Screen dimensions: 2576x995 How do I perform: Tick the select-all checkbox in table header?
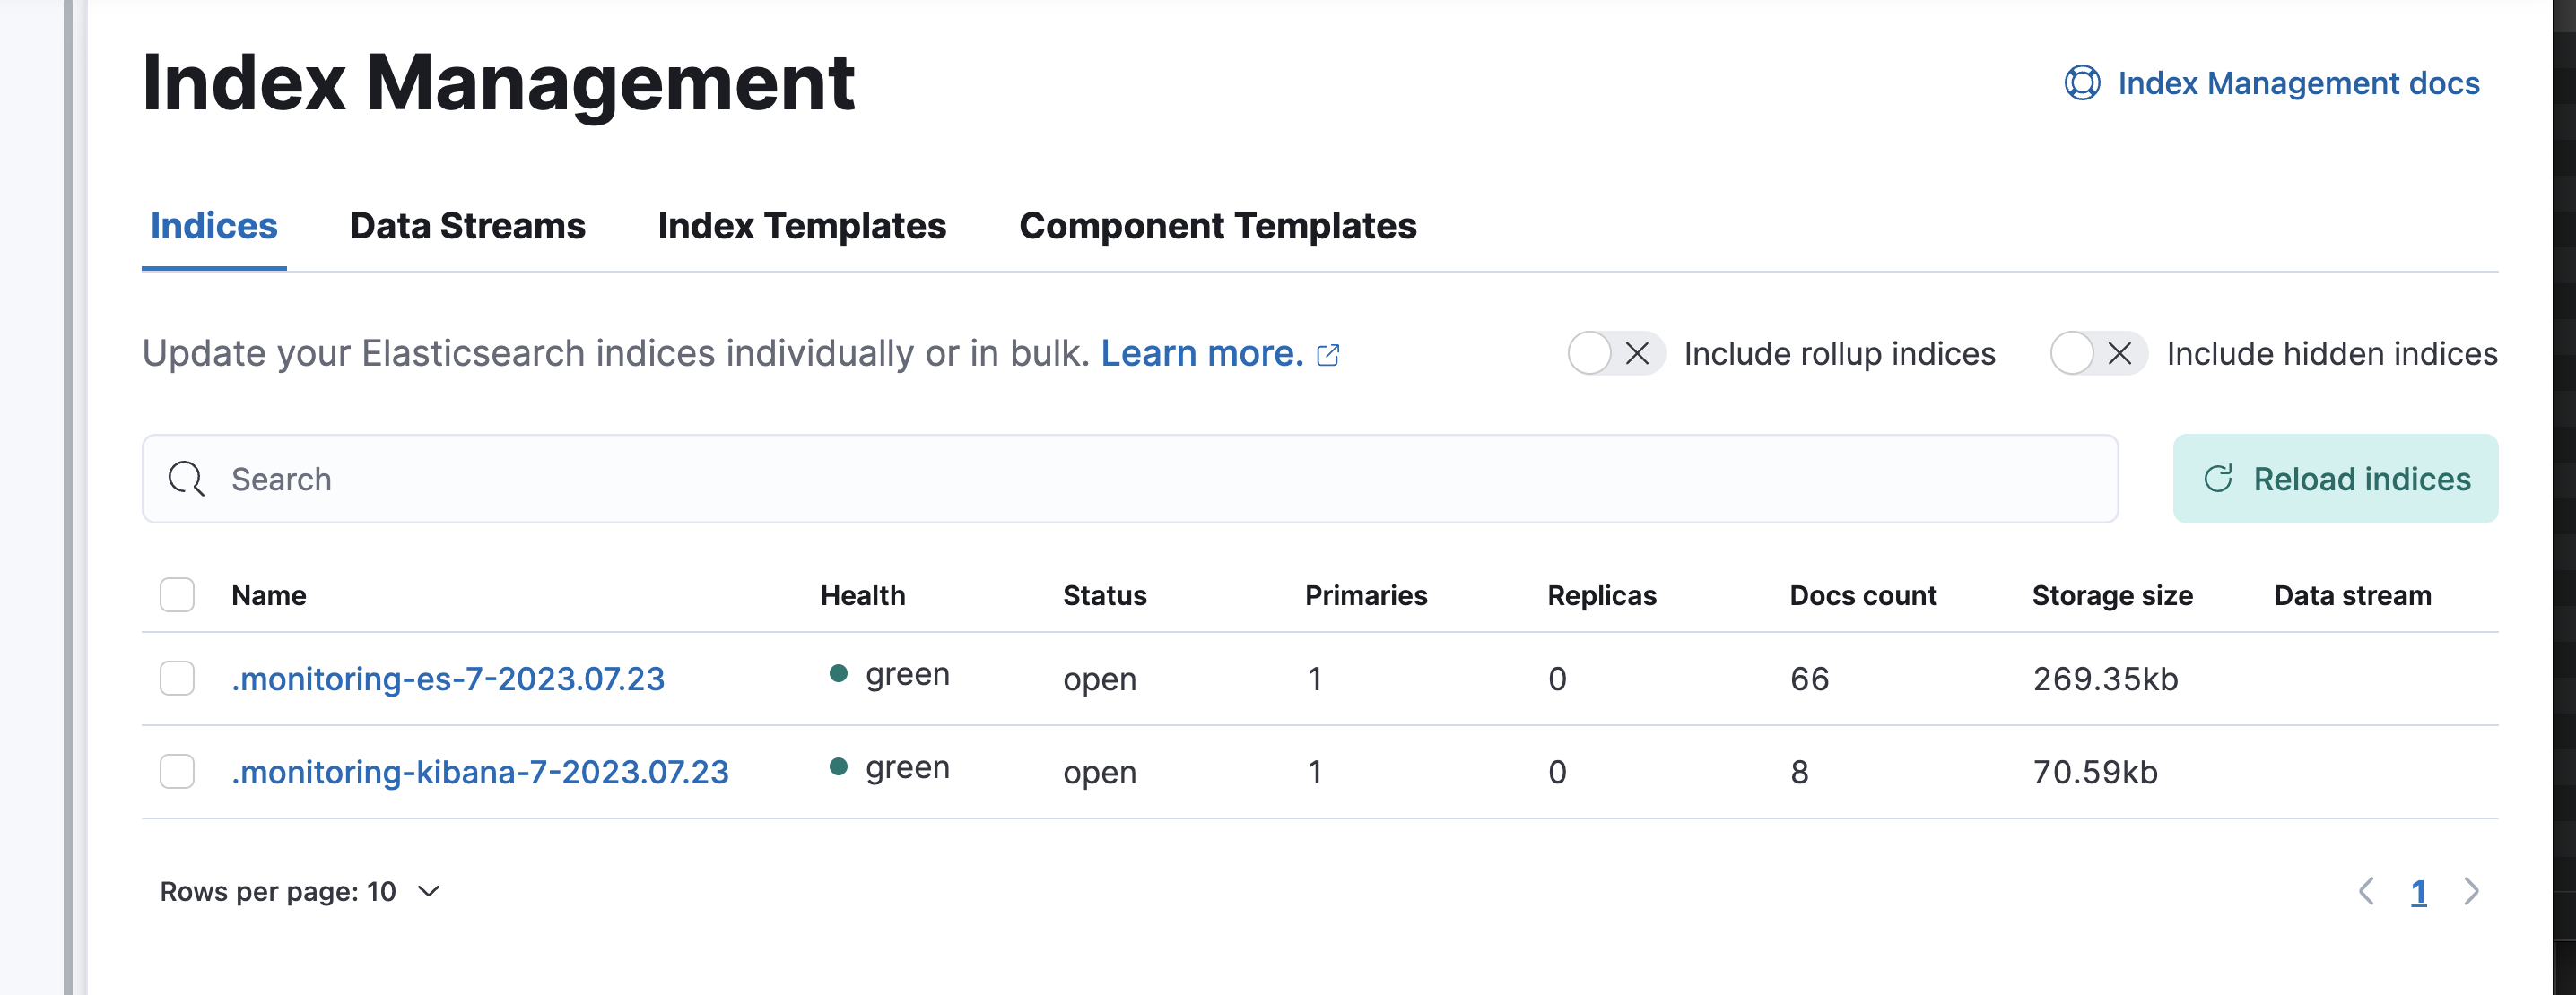[x=177, y=595]
